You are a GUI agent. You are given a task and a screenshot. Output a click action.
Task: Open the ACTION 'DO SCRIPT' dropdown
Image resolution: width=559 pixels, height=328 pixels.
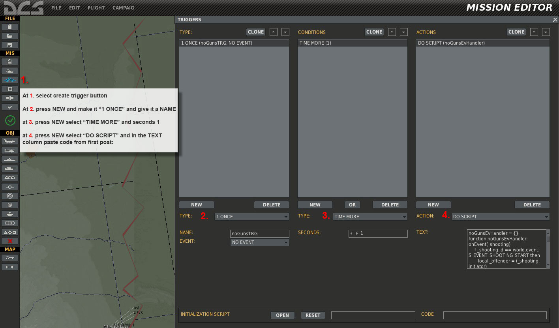501,217
